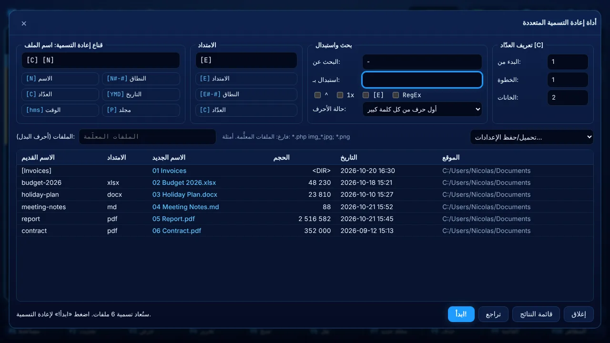Click the الخطوة step field
This screenshot has width=610, height=343.
pyautogui.click(x=568, y=80)
